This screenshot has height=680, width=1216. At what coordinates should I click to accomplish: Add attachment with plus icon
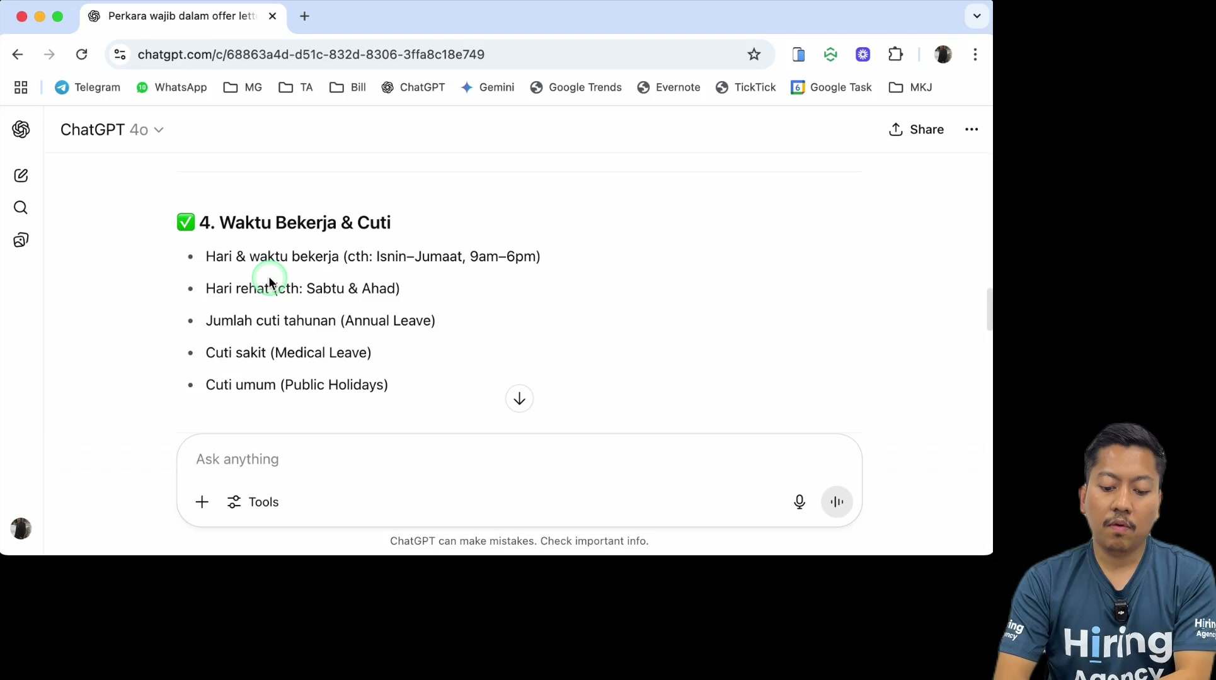pos(202,502)
